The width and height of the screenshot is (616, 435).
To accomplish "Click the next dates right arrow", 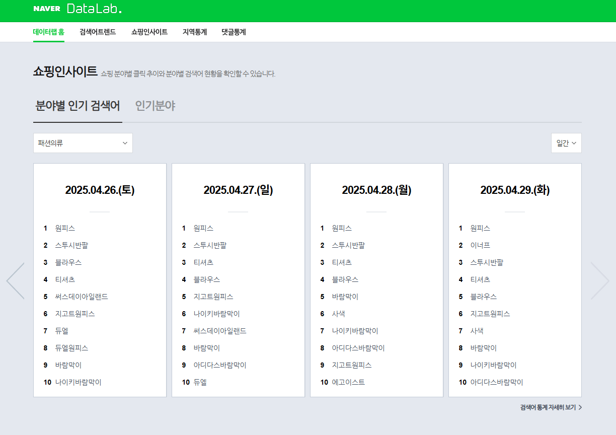I will 599,281.
